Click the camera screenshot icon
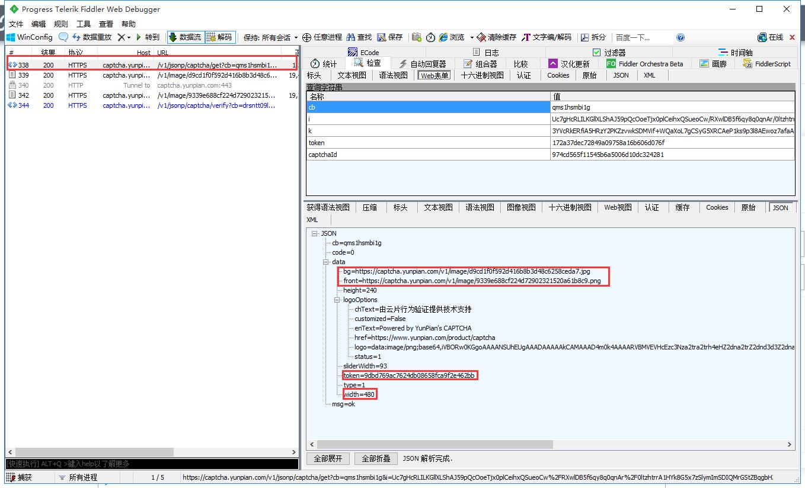805x488 pixels. [417, 37]
